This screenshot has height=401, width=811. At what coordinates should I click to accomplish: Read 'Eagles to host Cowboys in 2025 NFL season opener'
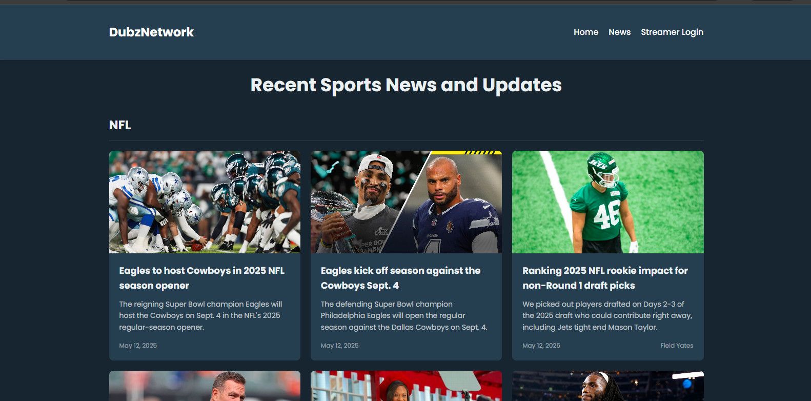click(x=201, y=278)
